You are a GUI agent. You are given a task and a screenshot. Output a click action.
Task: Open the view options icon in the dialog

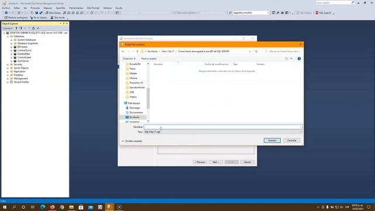[287, 59]
